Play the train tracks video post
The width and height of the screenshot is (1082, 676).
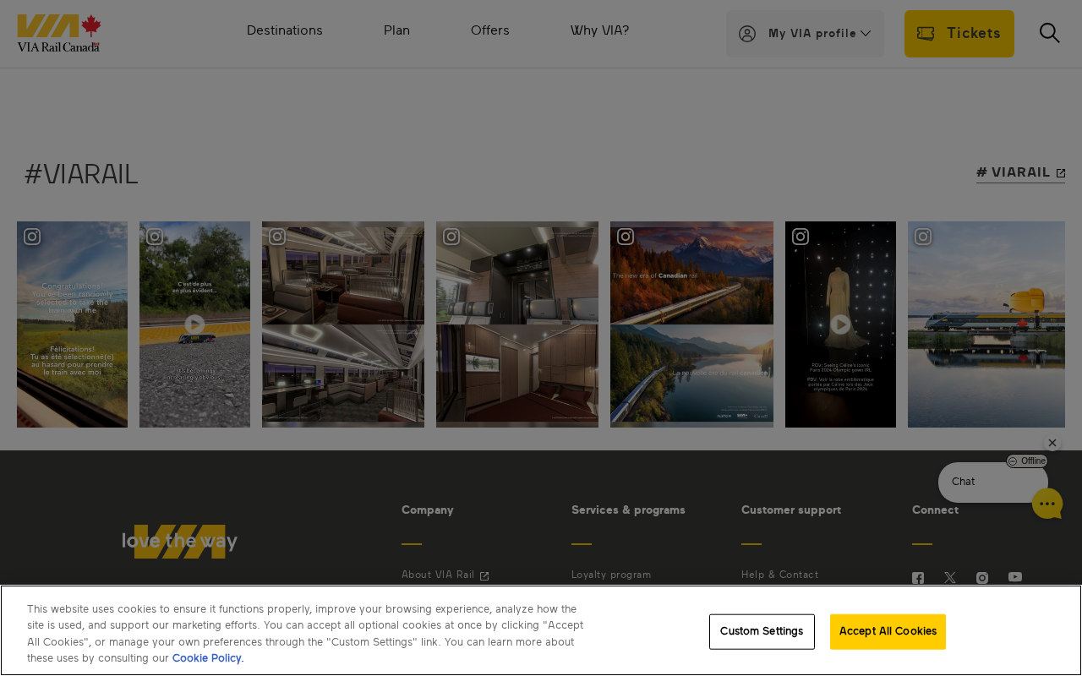[194, 324]
